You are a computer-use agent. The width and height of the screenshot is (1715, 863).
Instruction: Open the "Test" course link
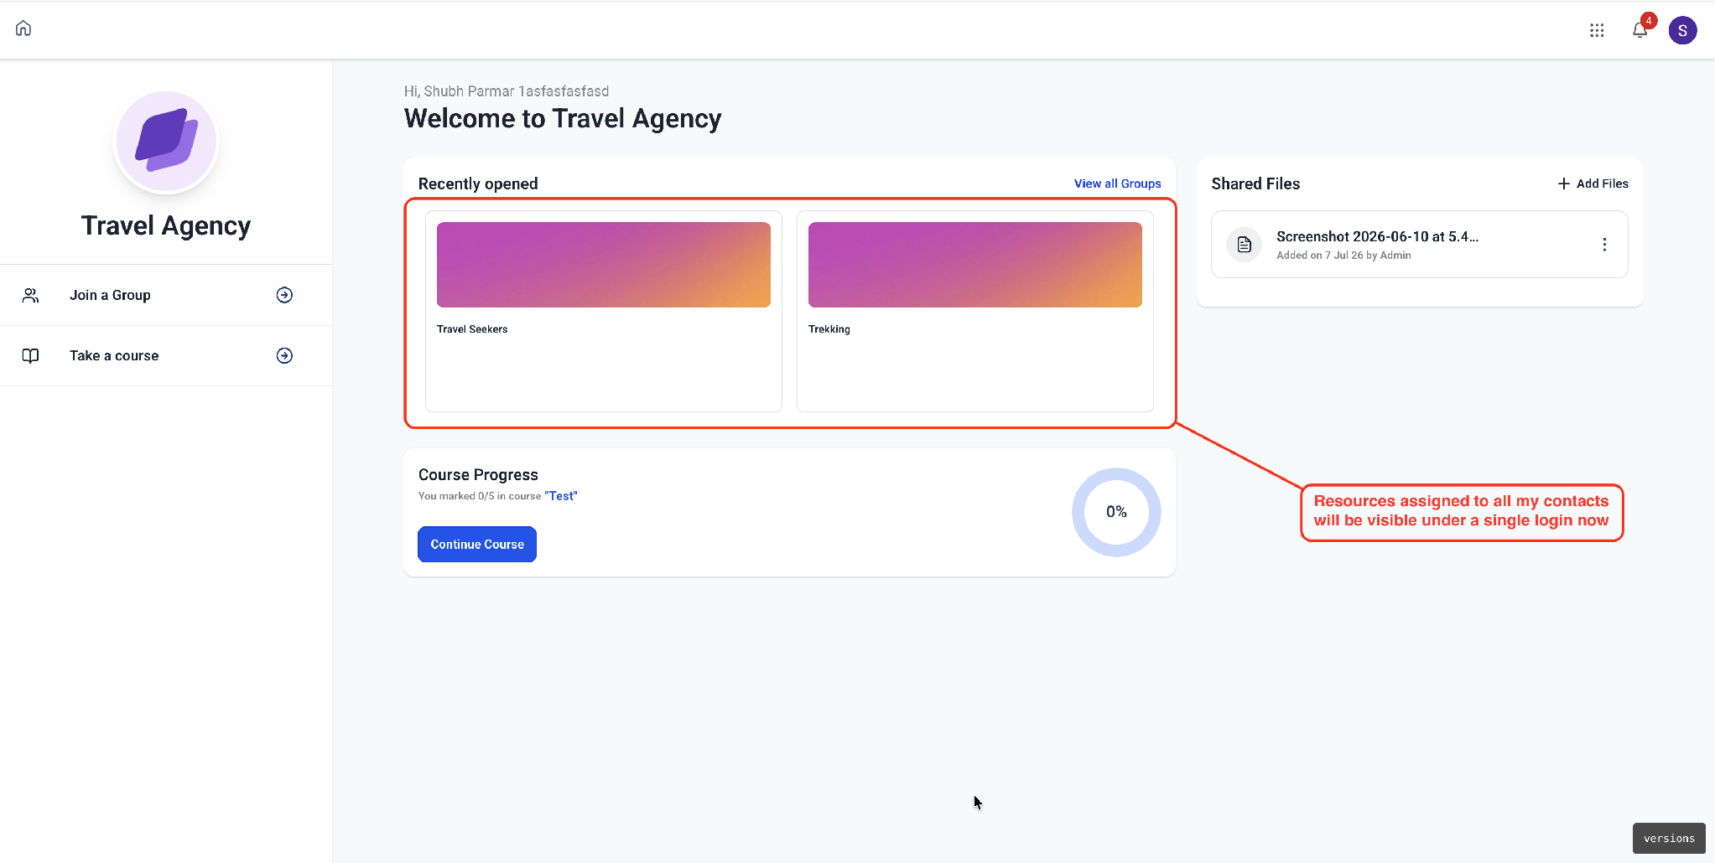[x=561, y=496]
